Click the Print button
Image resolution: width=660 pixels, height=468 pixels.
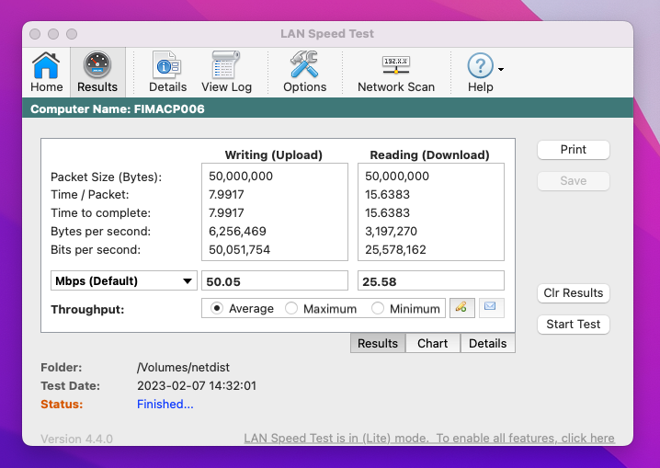[x=574, y=150]
